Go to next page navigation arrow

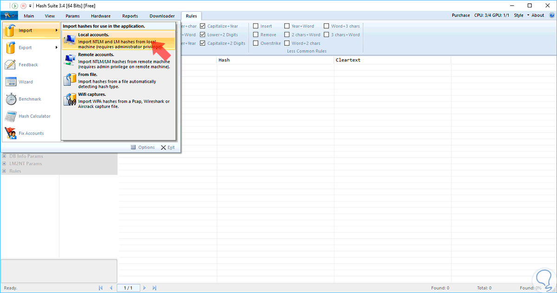(x=145, y=288)
